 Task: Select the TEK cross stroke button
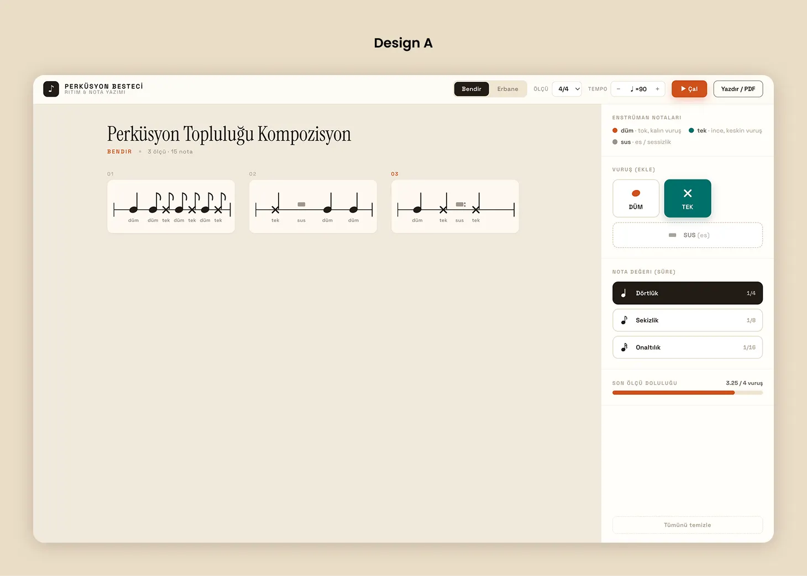[688, 198]
